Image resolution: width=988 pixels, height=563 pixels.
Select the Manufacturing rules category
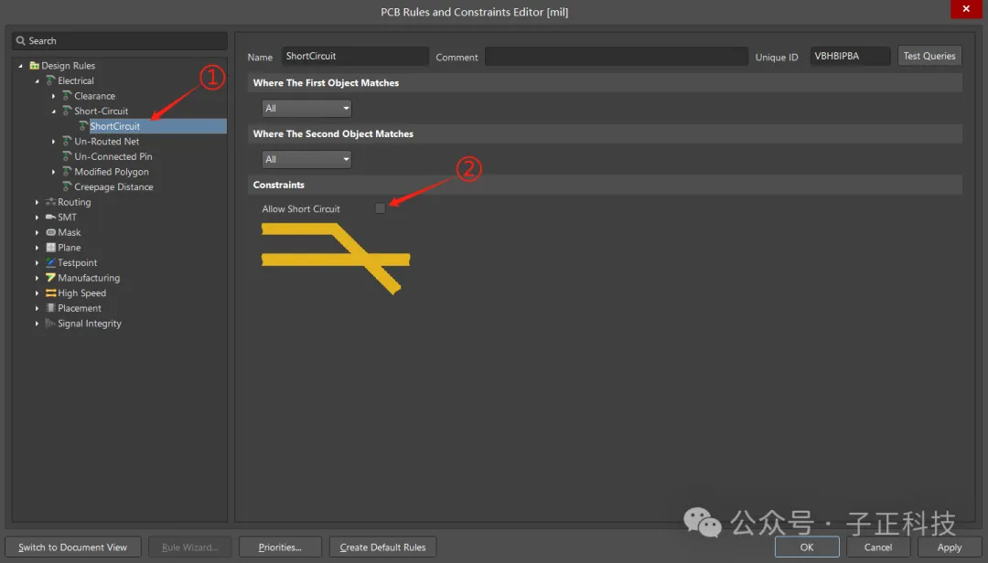click(x=89, y=278)
